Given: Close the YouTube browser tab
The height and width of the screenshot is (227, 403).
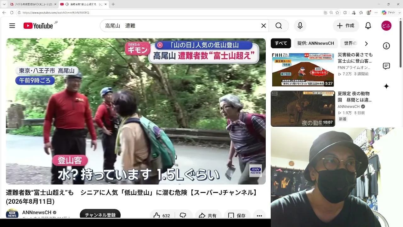Looking at the screenshot, I should pyautogui.click(x=105, y=4).
